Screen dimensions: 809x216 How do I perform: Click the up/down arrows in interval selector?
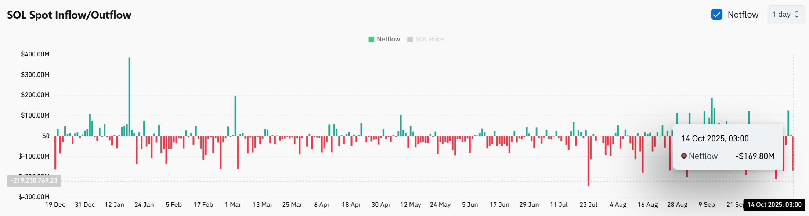pos(797,15)
